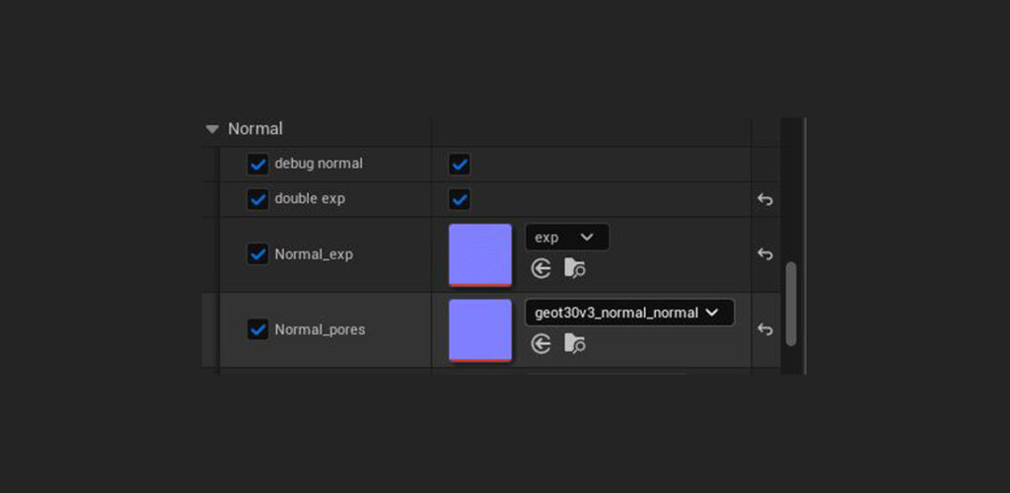Click the Normal category header text
The width and height of the screenshot is (1010, 493).
255,129
